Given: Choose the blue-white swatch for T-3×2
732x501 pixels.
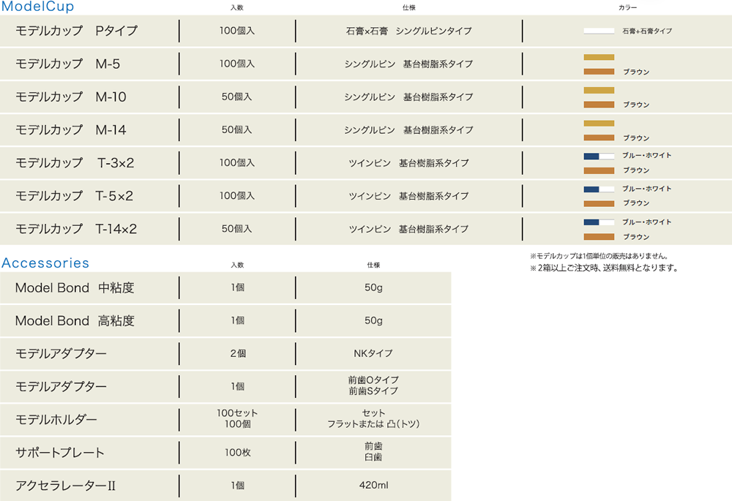Looking at the screenshot, I should [x=598, y=156].
